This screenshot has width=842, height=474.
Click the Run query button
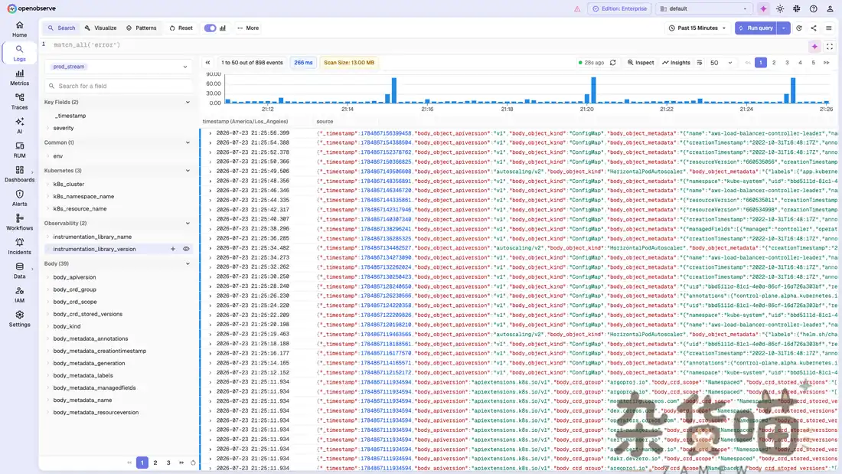[756, 28]
